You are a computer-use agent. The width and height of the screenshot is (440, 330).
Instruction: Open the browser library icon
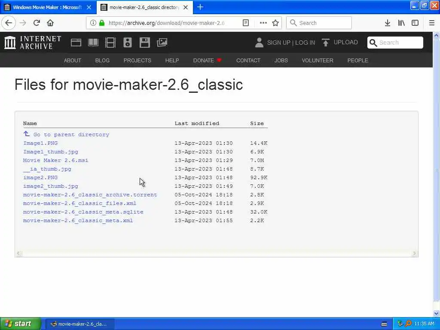[x=401, y=23]
